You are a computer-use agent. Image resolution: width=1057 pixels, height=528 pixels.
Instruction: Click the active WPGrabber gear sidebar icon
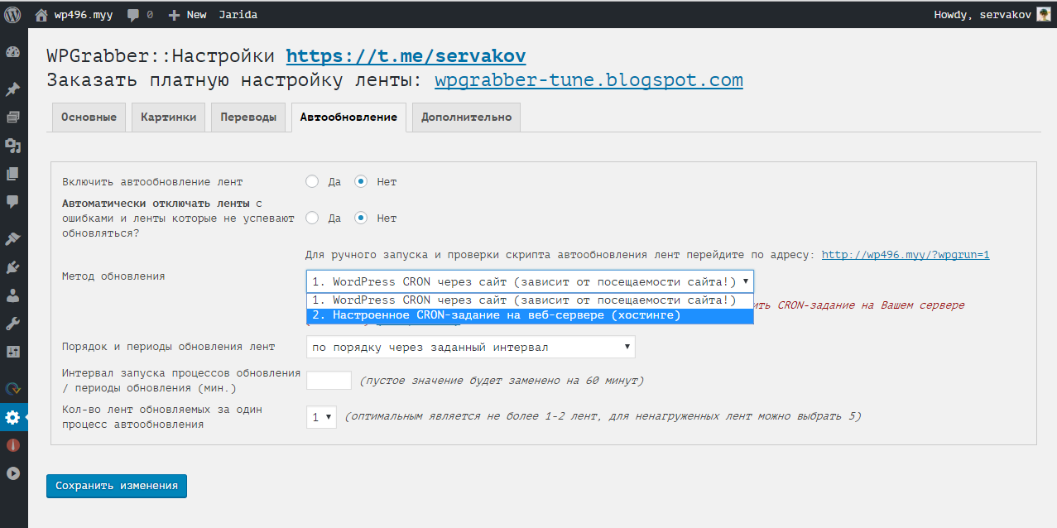click(x=12, y=417)
